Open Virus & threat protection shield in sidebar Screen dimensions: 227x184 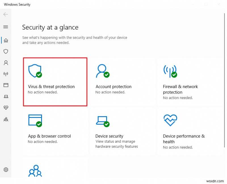coord(6,51)
